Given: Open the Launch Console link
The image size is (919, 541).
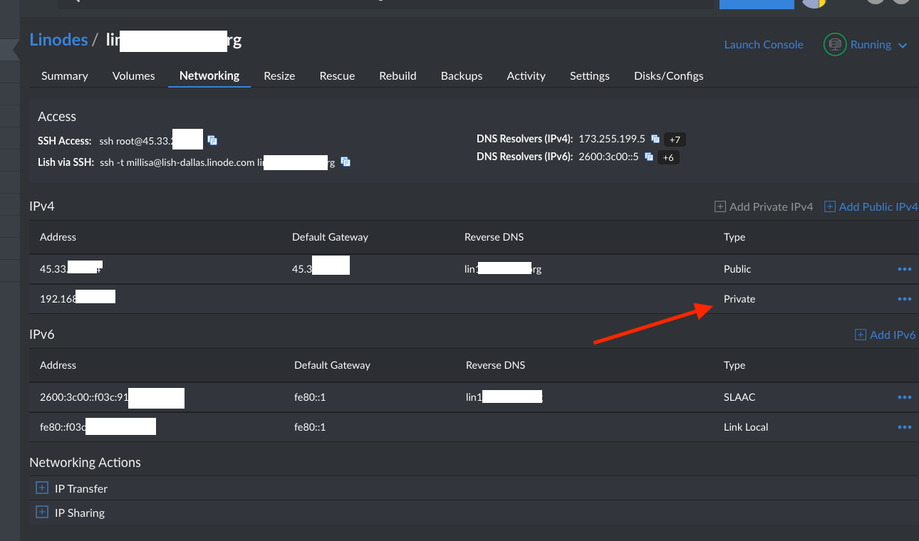Looking at the screenshot, I should click(x=764, y=44).
